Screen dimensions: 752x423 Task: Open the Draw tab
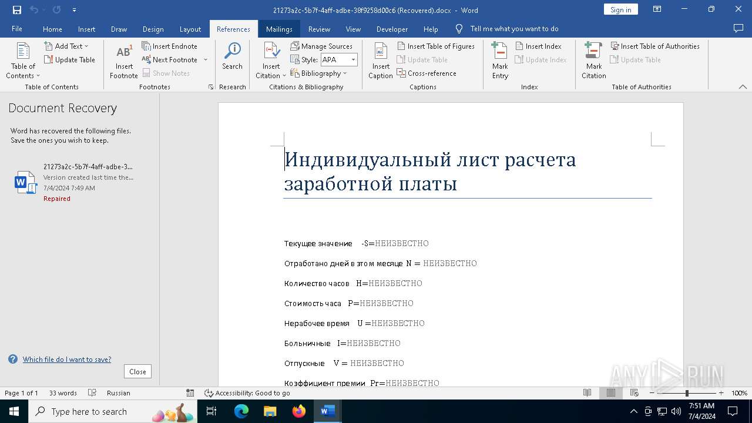pyautogui.click(x=119, y=29)
